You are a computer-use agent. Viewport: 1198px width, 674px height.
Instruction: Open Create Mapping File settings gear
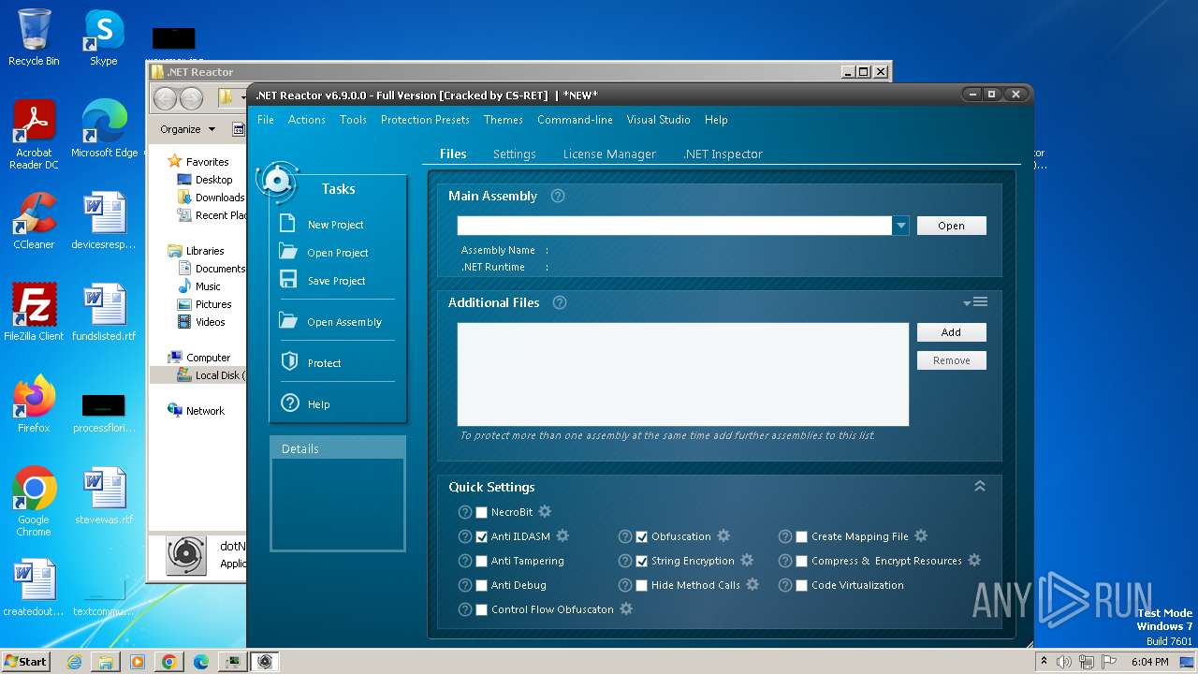click(x=921, y=536)
